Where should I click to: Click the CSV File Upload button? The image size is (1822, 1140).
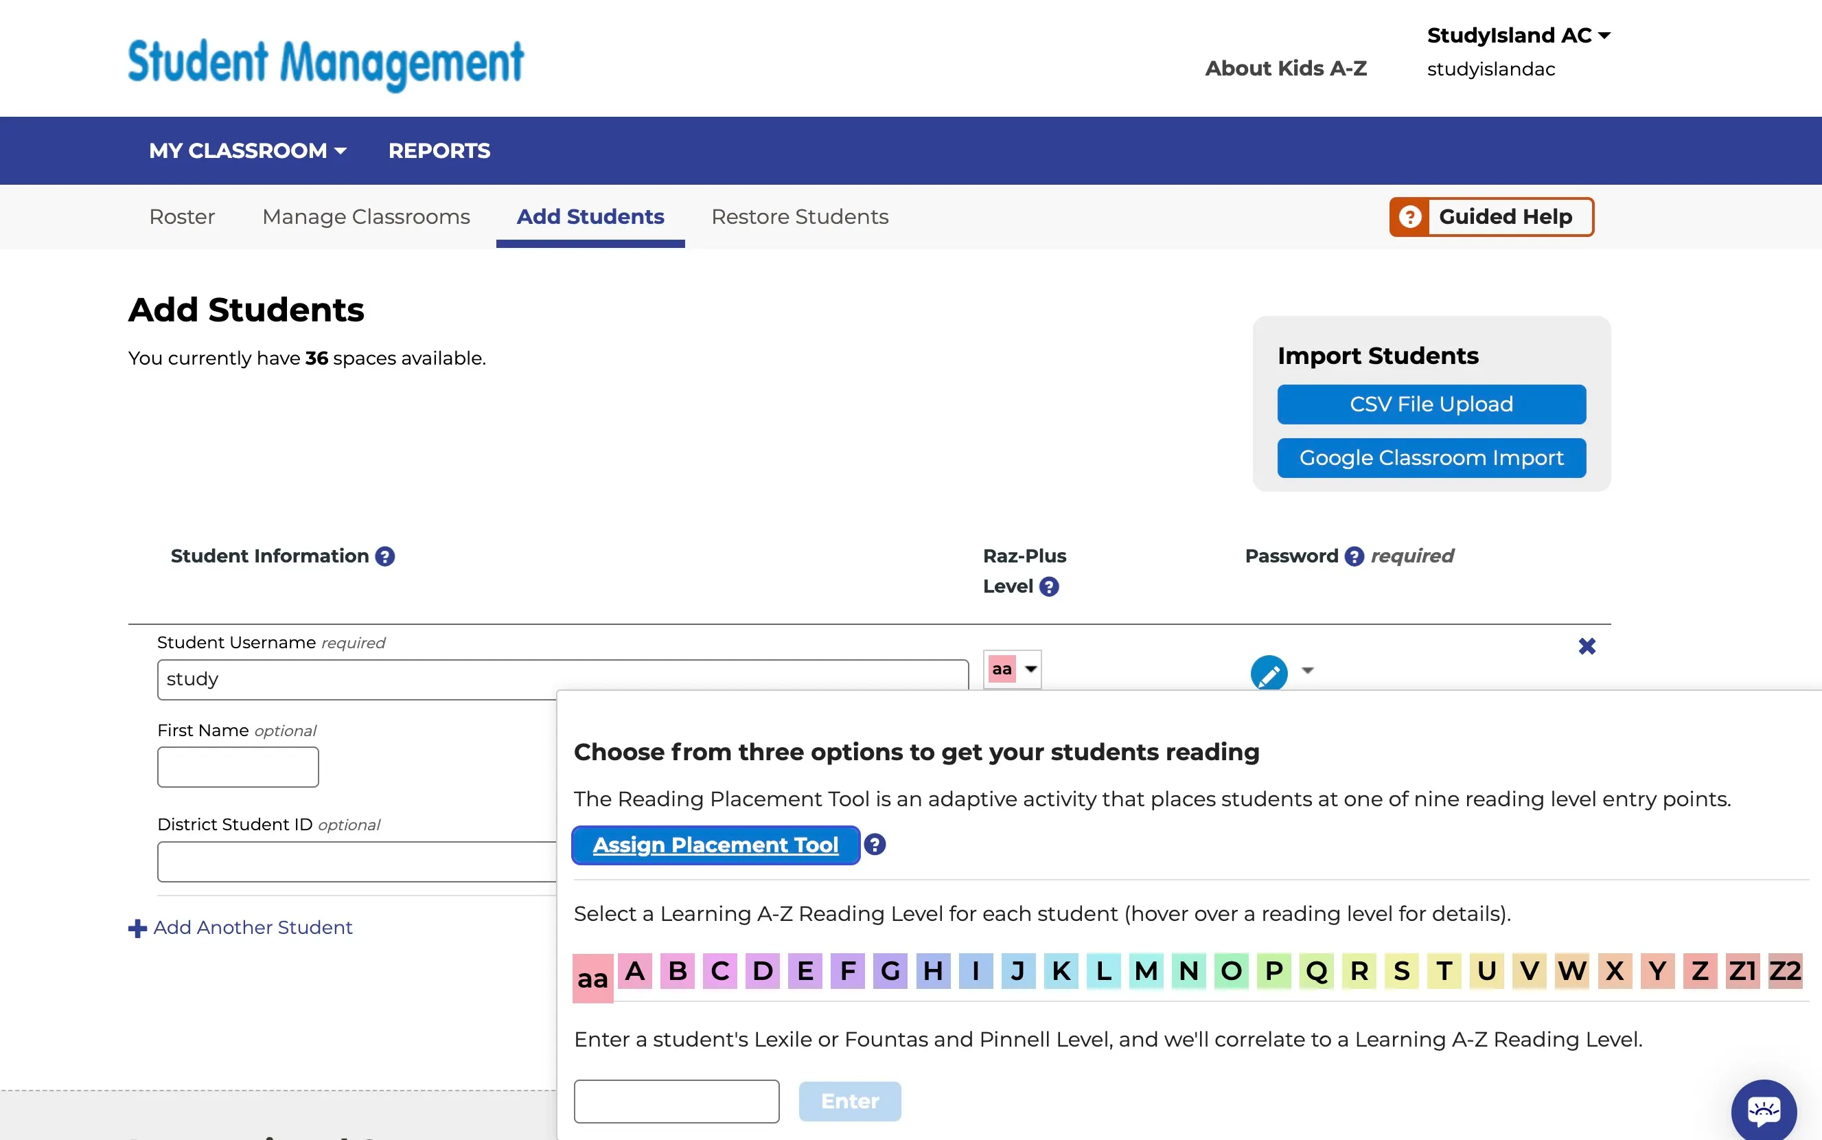point(1431,404)
